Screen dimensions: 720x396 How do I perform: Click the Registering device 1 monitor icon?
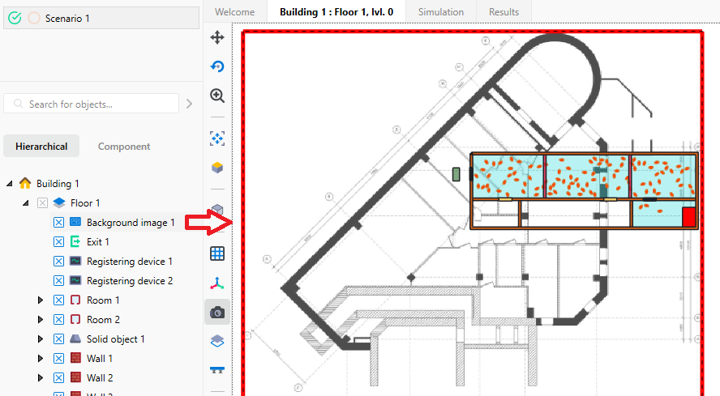[75, 261]
